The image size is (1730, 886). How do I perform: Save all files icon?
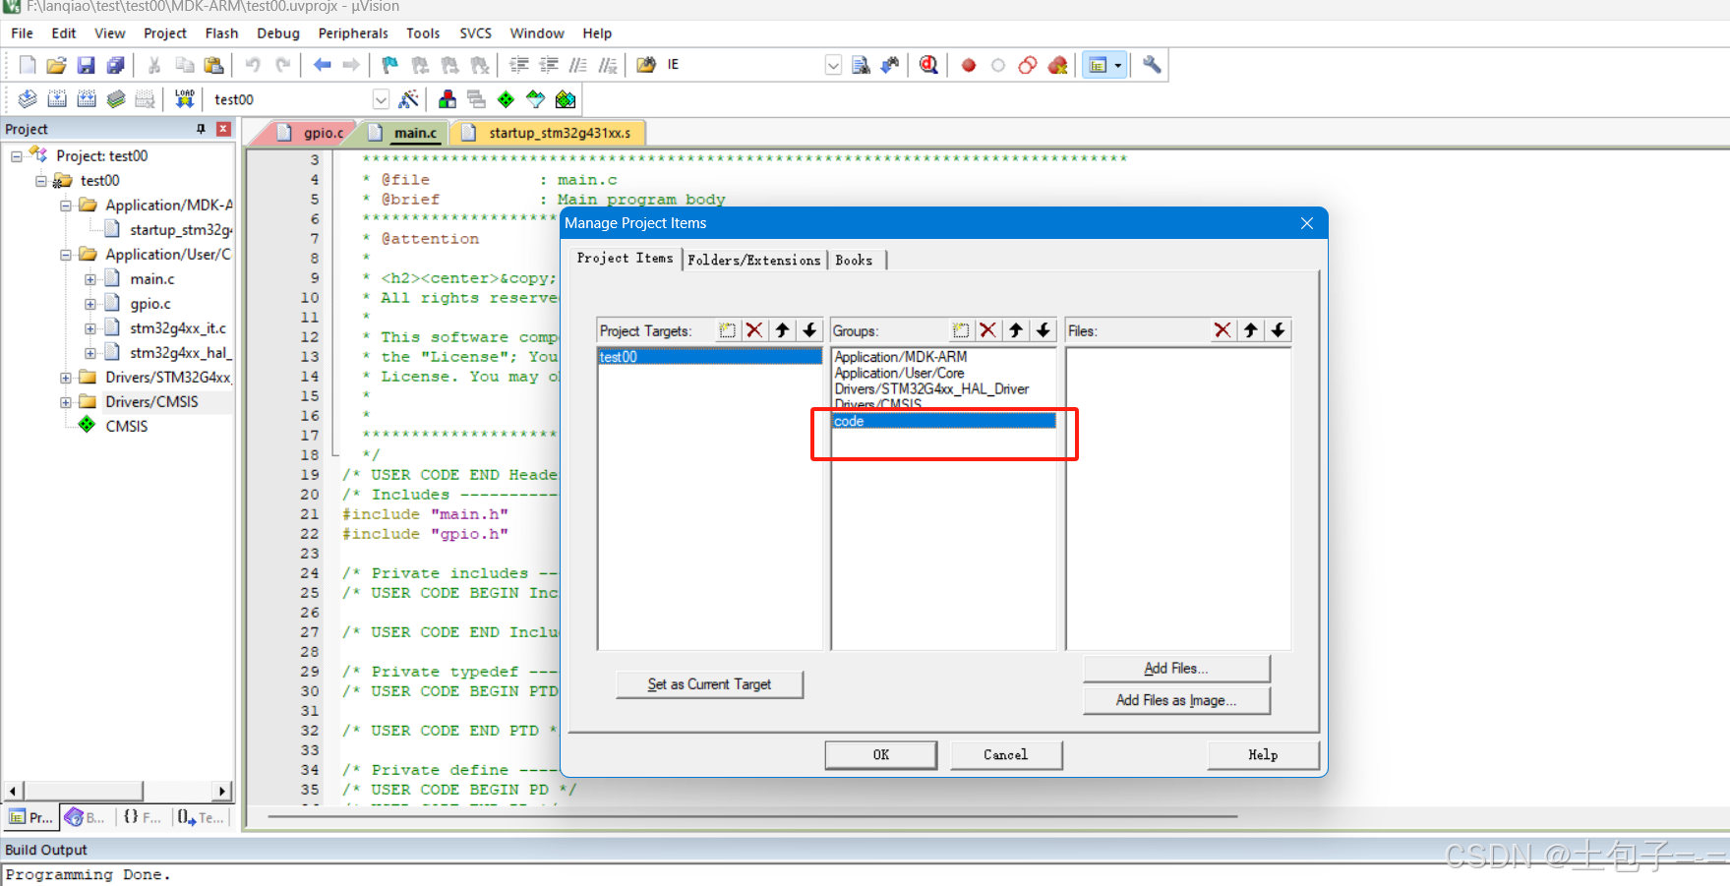(116, 65)
